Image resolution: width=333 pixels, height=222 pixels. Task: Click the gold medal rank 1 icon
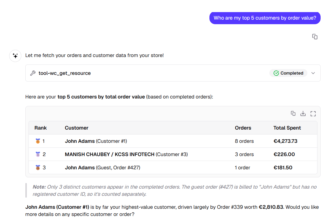point(38,141)
